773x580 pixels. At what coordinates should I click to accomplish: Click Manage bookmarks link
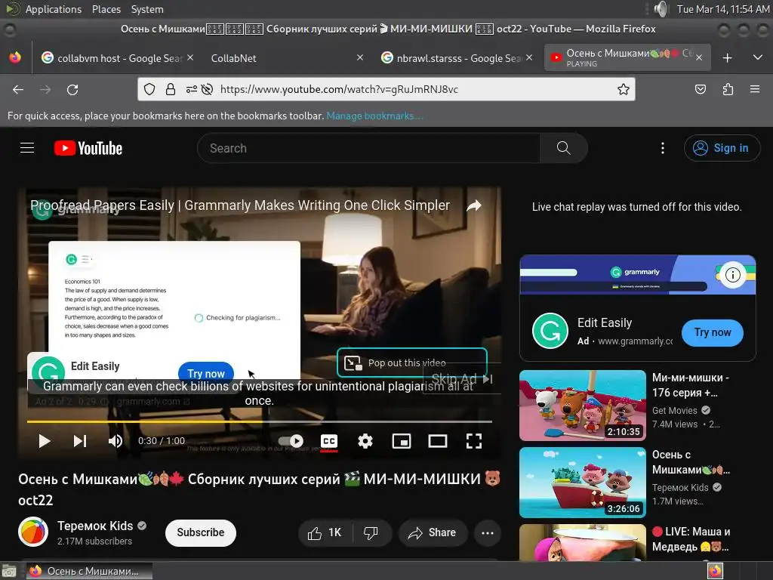[x=374, y=116]
